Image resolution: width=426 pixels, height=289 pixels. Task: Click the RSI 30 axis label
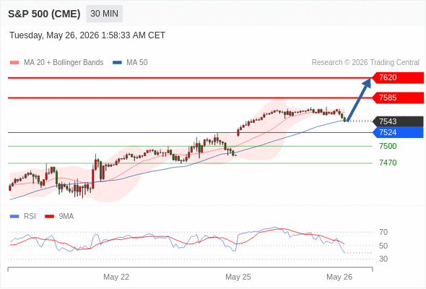pos(383,259)
